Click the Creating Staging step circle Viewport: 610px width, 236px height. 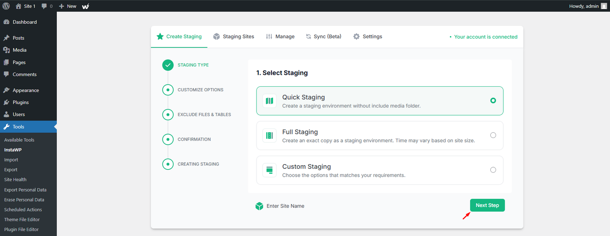(x=168, y=164)
